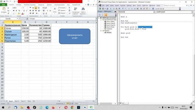This screenshot has height=110, width=195.
Task: Click the insert function fx icon
Action: tap(27, 19)
